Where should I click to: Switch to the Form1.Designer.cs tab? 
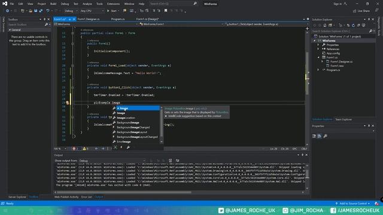pyautogui.click(x=89, y=19)
